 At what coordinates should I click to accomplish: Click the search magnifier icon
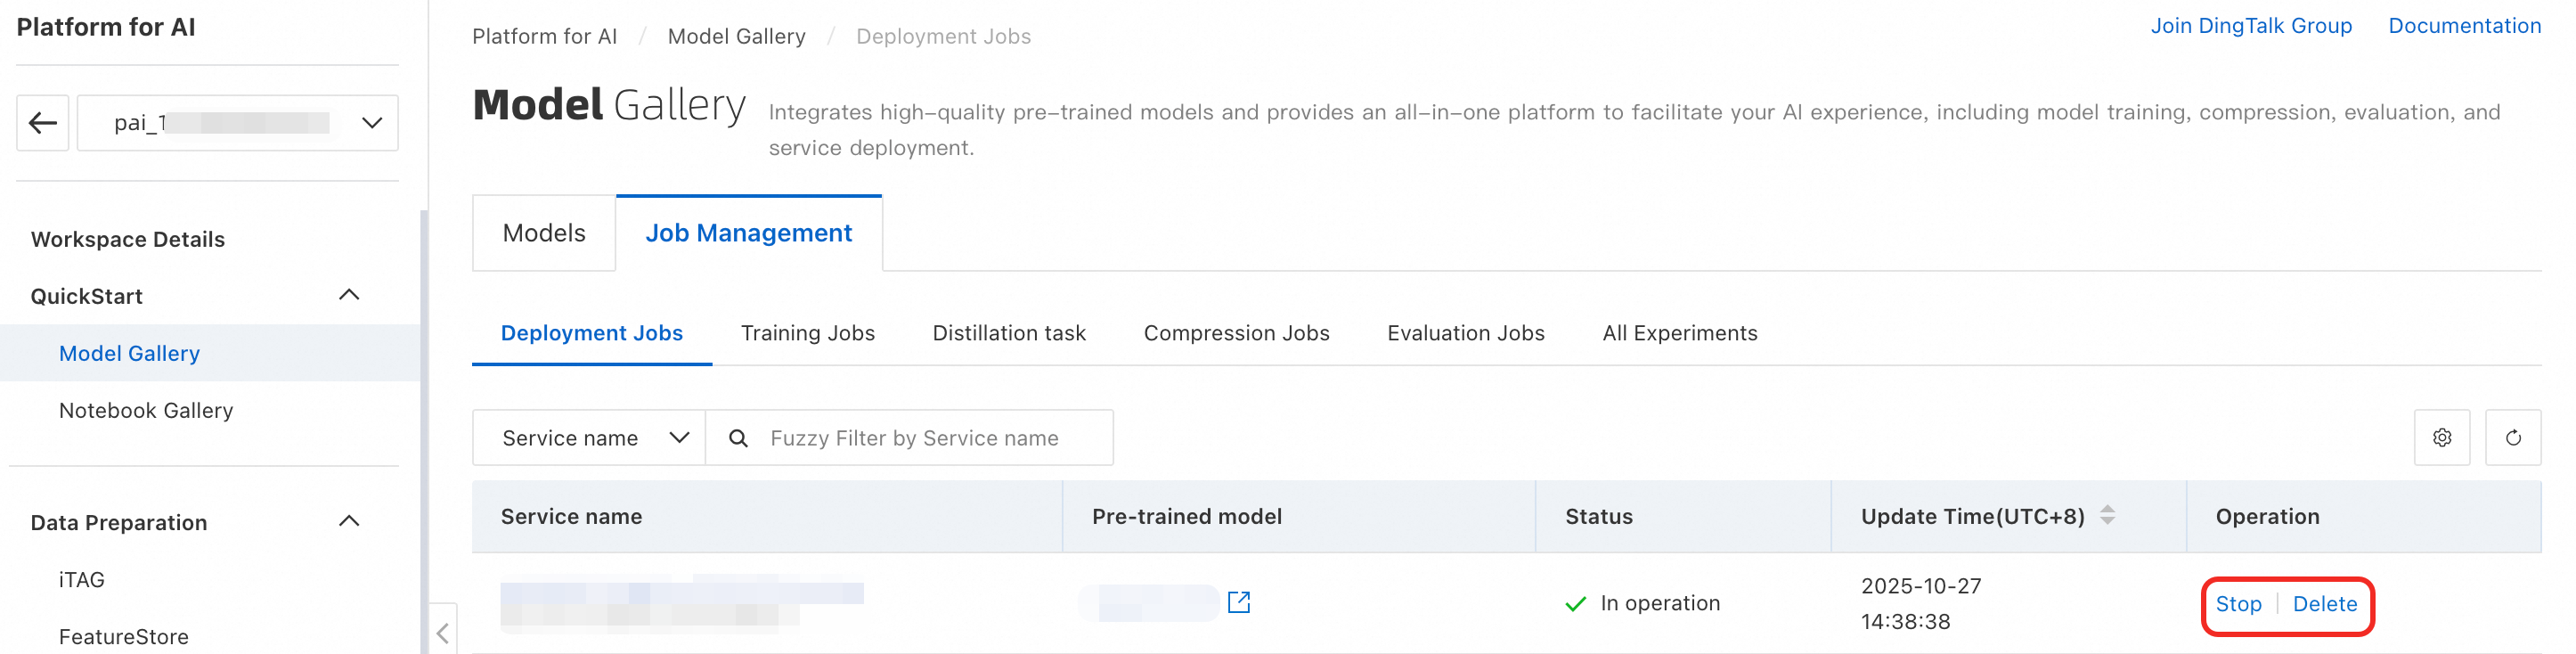click(738, 438)
